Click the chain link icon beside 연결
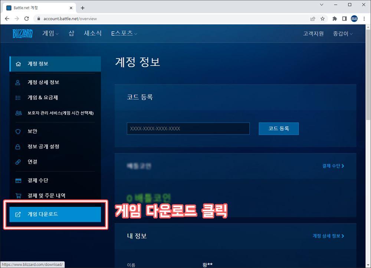This screenshot has height=268, width=371. (x=18, y=162)
